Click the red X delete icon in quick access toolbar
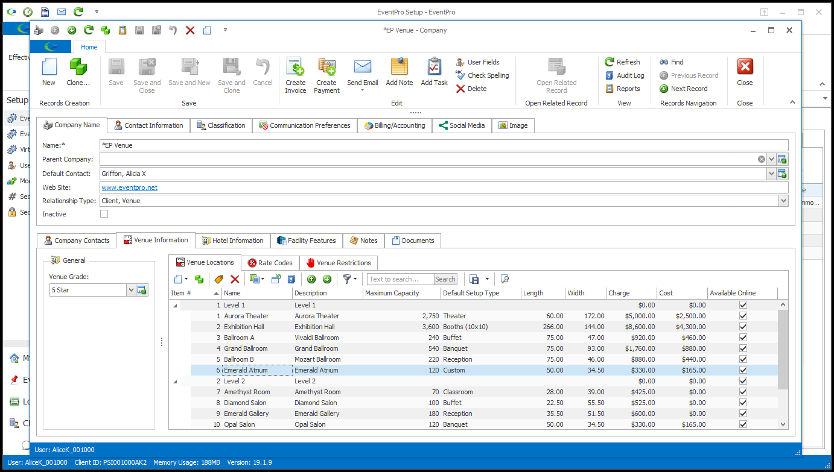The width and height of the screenshot is (834, 472). [190, 30]
